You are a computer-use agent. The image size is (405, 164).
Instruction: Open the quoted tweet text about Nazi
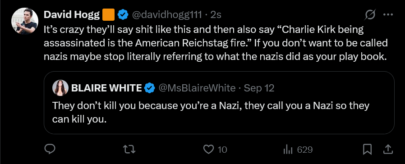pyautogui.click(x=211, y=113)
